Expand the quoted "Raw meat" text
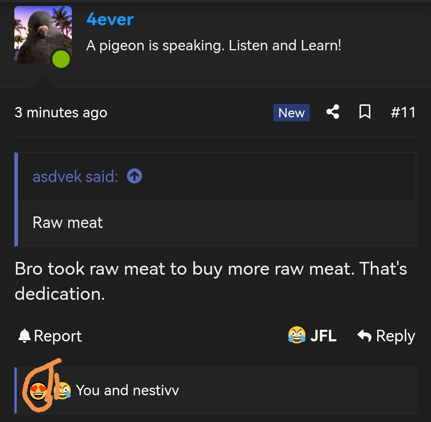The width and height of the screenshot is (431, 422). (68, 222)
